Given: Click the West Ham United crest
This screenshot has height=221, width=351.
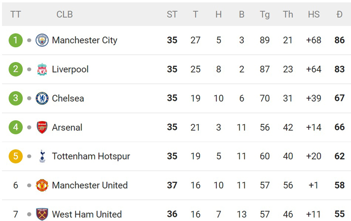Looking at the screenshot, I should (42, 214).
